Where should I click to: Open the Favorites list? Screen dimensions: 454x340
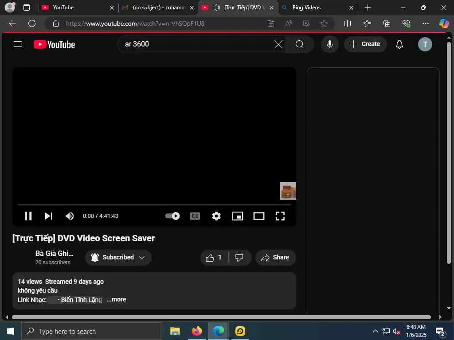(367, 23)
